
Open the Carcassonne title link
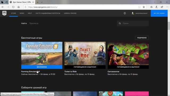pos(113,71)
